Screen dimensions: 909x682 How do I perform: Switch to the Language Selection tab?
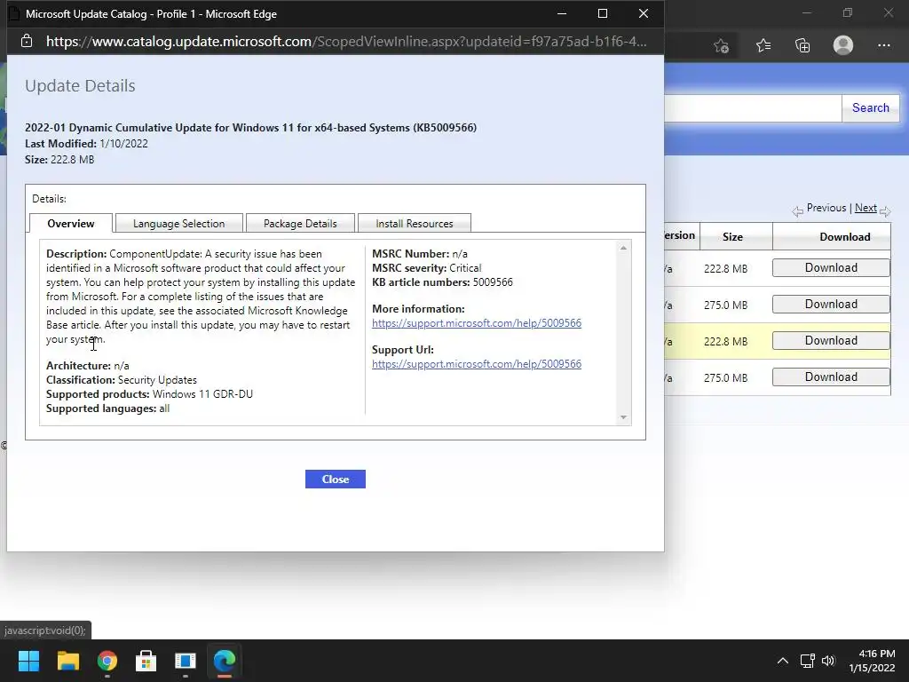(x=178, y=223)
